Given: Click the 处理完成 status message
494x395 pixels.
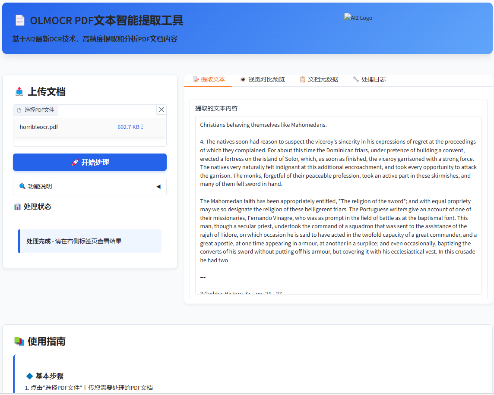Looking at the screenshot, I should point(90,241).
